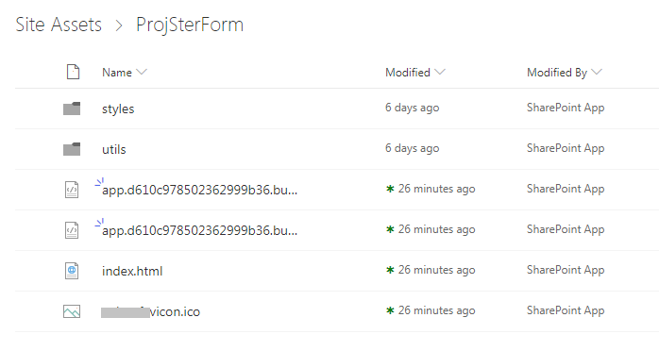Open the ProjSterForm breadcrumb item

(190, 25)
